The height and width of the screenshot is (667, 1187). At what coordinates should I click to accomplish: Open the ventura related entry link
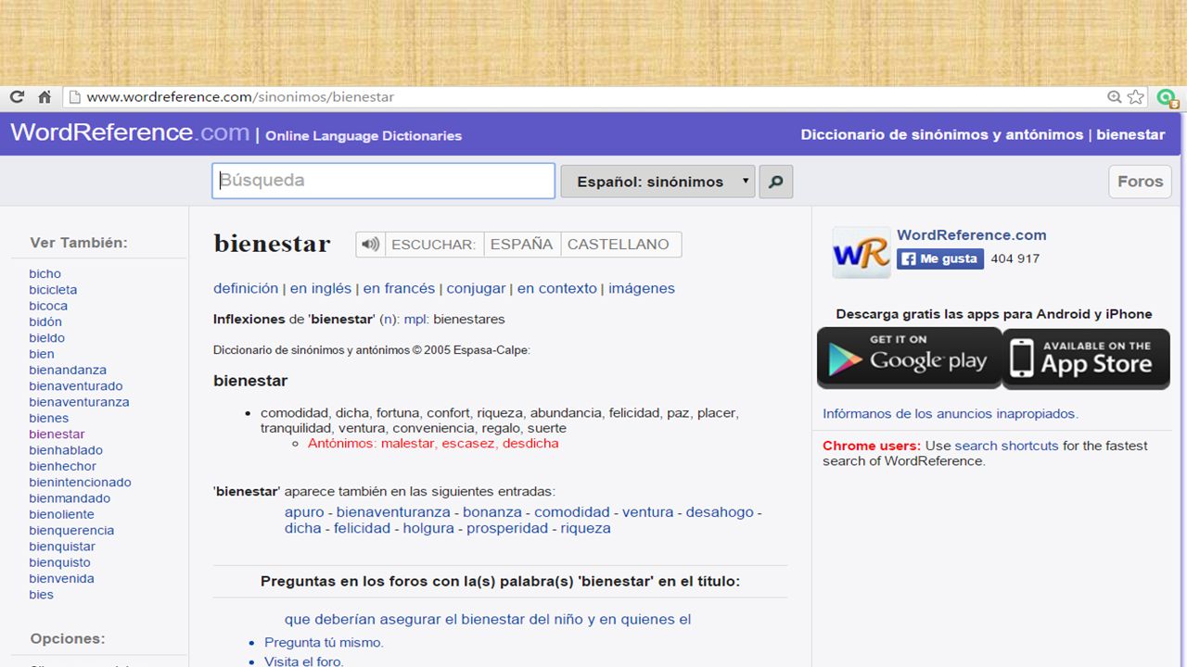(x=647, y=512)
